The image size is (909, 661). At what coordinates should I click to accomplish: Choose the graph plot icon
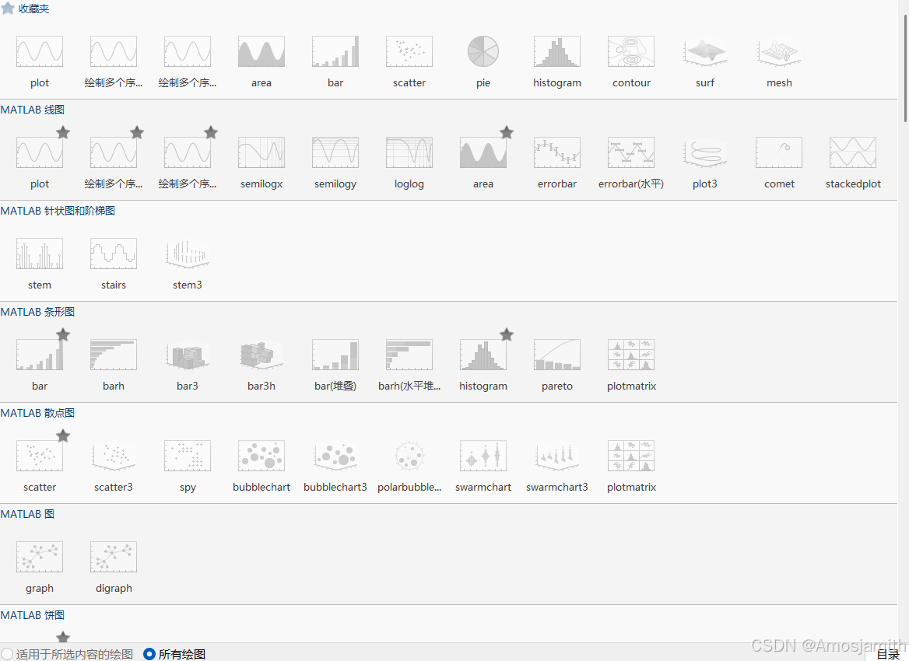40,558
